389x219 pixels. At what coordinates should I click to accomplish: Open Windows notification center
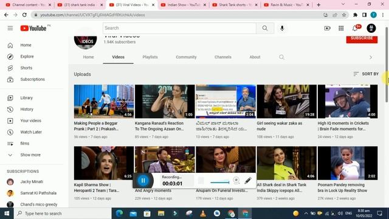click(379, 214)
